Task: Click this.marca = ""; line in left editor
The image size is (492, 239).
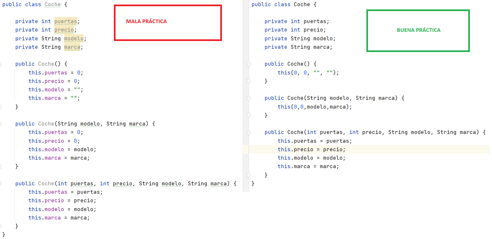Action: tap(54, 98)
